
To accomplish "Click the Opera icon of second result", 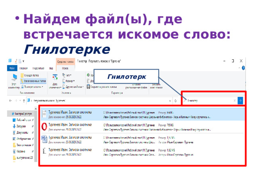I will click(44, 127).
